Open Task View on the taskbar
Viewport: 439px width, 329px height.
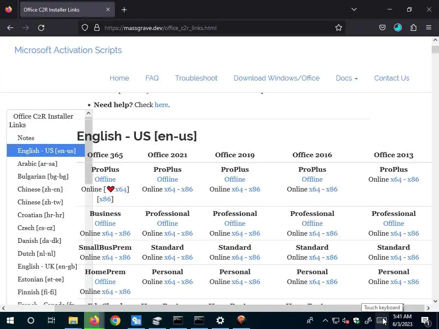pos(51,320)
